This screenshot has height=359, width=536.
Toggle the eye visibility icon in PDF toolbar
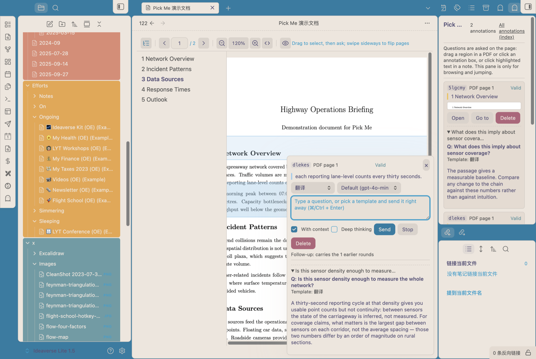click(x=285, y=43)
